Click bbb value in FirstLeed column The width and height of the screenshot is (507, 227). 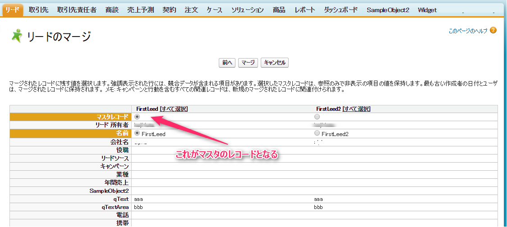point(138,207)
